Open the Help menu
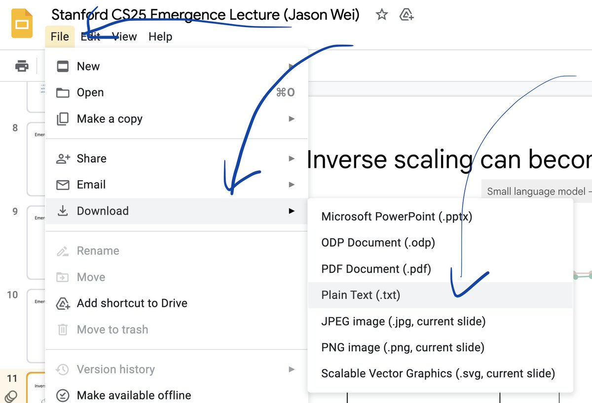The image size is (592, 403). coord(160,36)
